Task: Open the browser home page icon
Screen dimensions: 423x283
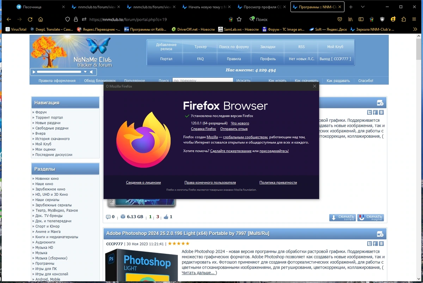Action: (41, 19)
